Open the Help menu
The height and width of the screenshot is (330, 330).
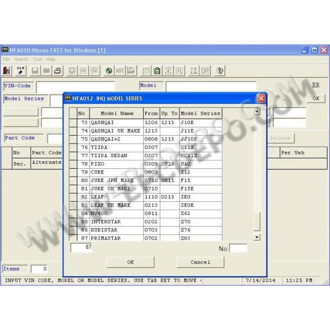tap(51, 59)
